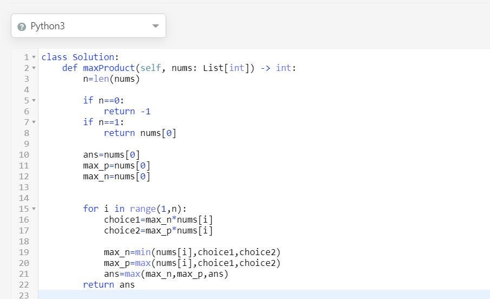Collapse the maxProduct function fold arrow on line 2

click(x=34, y=68)
